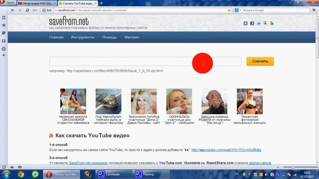Viewport: 319px width, 179px height.
Task: Go back with the browser back arrow
Action: (12, 10)
